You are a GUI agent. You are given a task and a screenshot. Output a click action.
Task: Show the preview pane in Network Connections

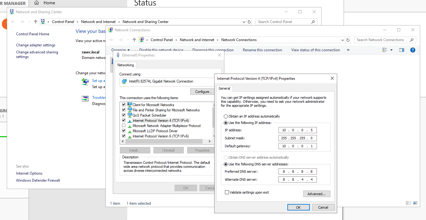tap(402, 50)
